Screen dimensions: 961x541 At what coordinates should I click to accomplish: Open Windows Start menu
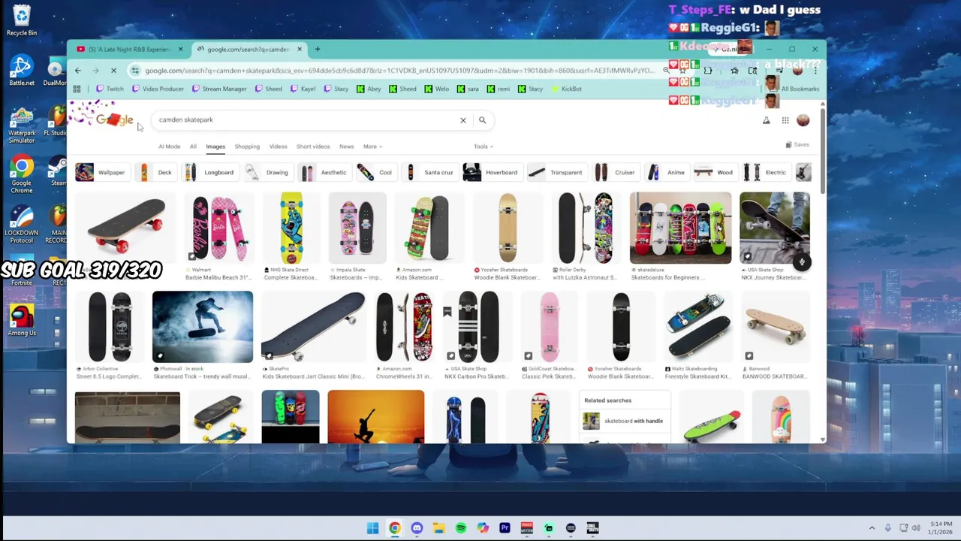[x=373, y=528]
